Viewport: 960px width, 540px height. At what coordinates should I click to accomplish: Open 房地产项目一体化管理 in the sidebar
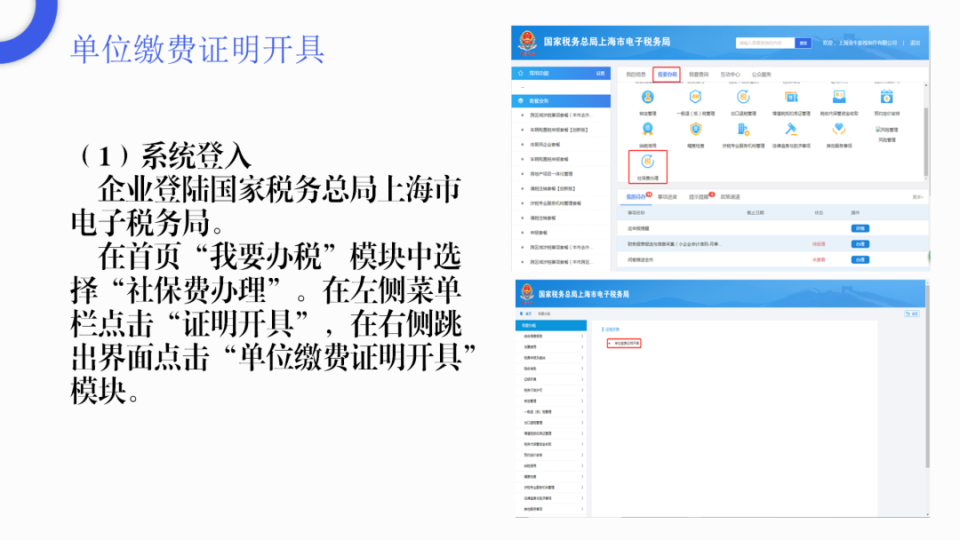point(552,174)
